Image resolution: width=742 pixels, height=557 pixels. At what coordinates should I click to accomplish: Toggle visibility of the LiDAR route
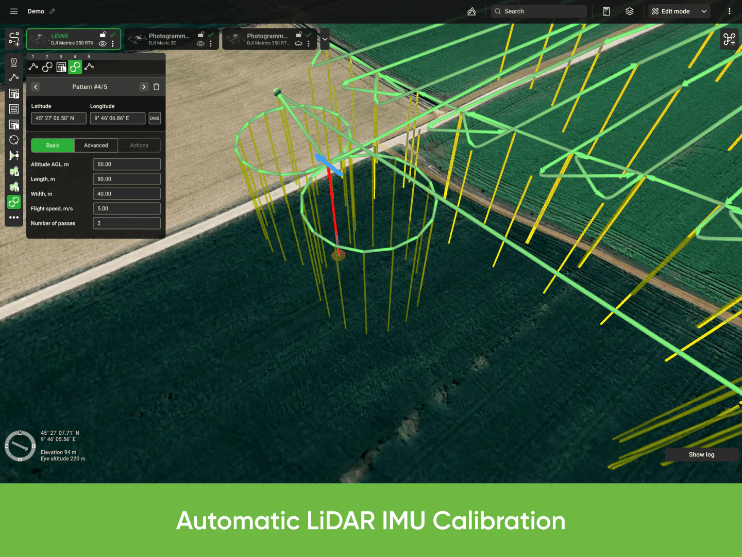[x=103, y=44]
